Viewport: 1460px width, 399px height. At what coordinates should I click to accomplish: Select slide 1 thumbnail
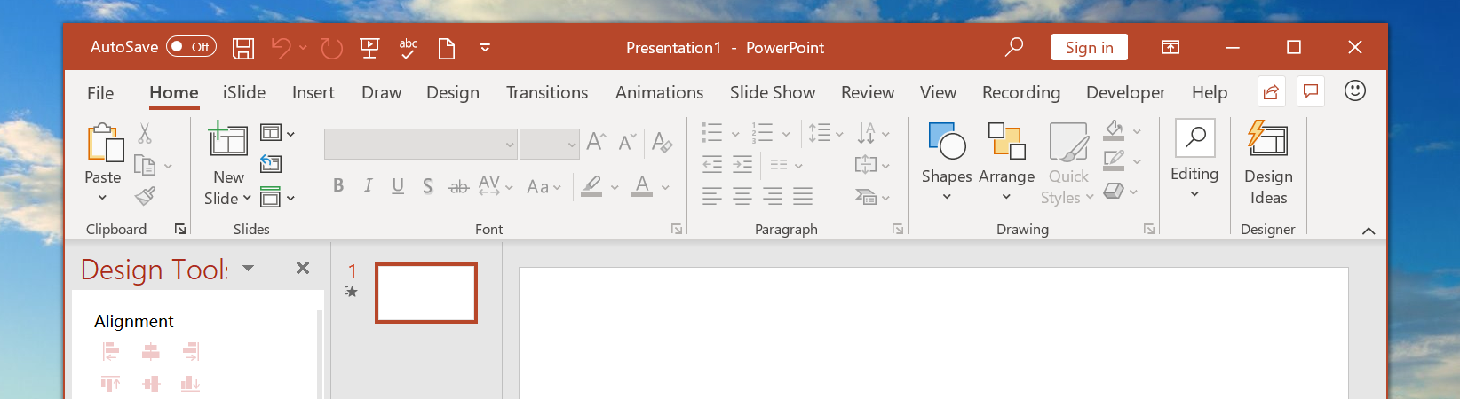(x=426, y=293)
